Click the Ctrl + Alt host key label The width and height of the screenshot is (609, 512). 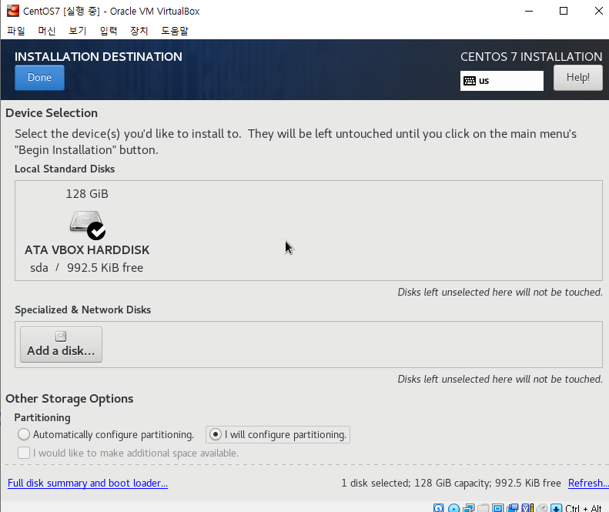click(584, 508)
